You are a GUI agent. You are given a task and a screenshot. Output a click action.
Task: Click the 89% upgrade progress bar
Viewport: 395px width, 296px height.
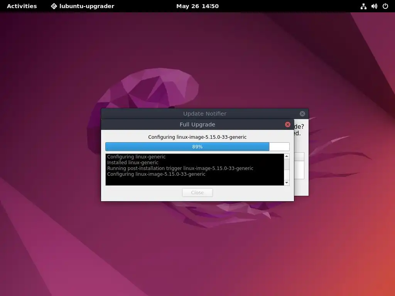pyautogui.click(x=197, y=147)
